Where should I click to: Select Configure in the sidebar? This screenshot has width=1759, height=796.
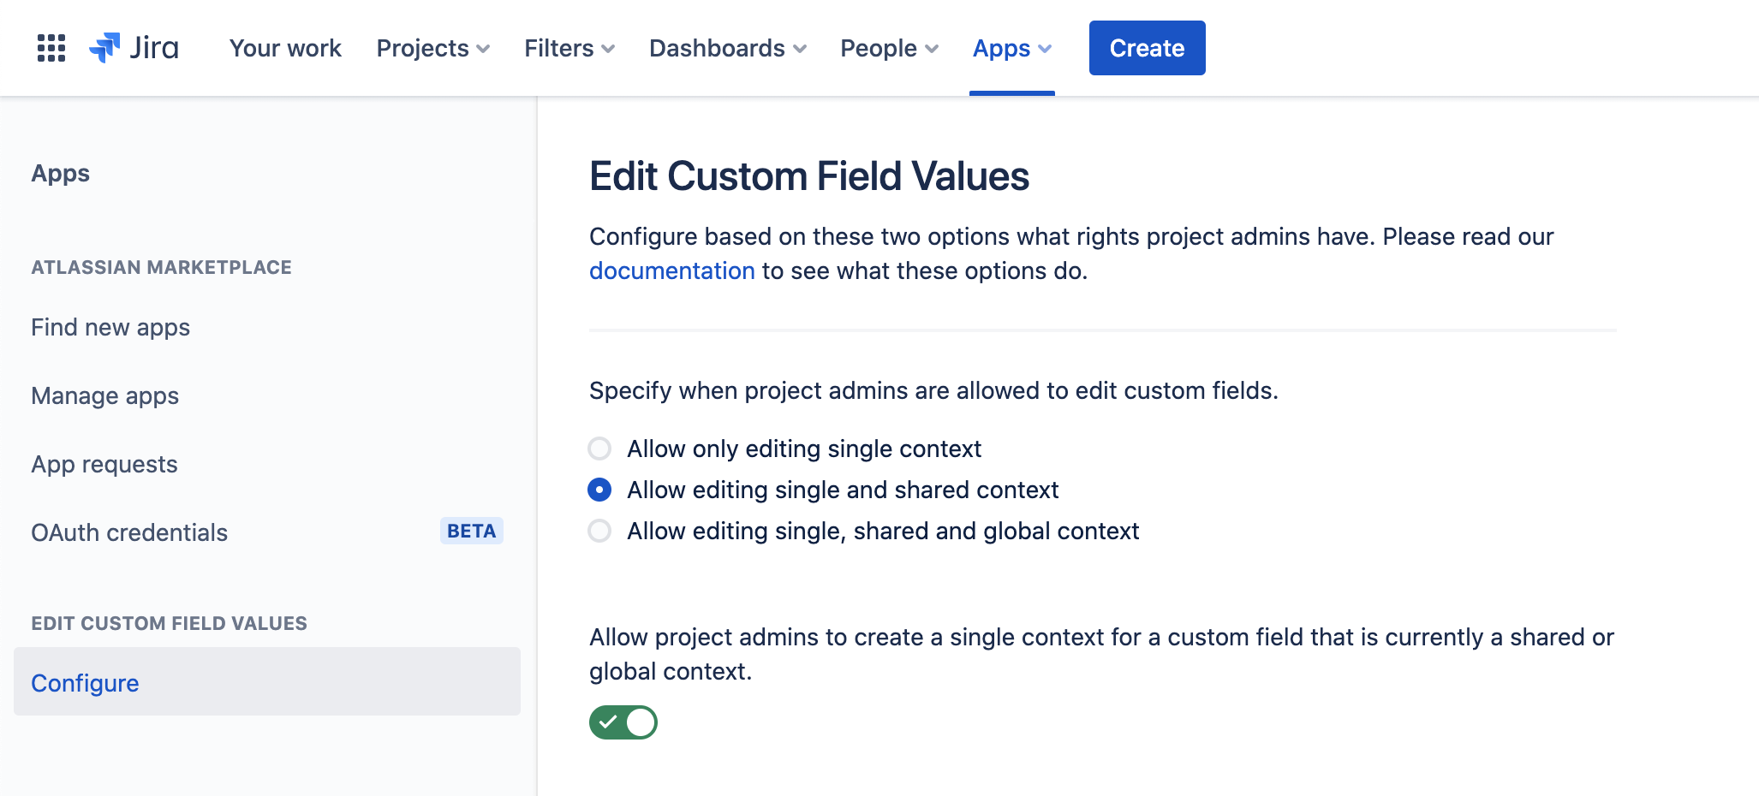pos(85,683)
